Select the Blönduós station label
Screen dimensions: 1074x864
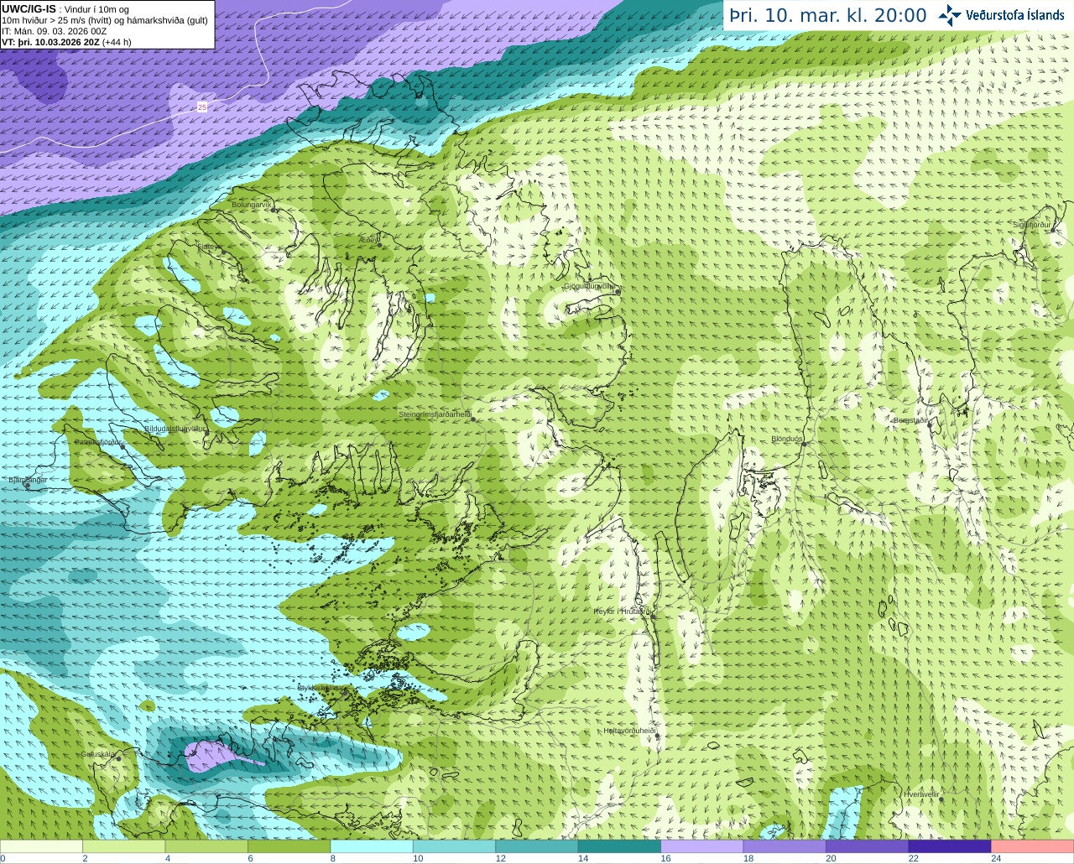pos(787,439)
